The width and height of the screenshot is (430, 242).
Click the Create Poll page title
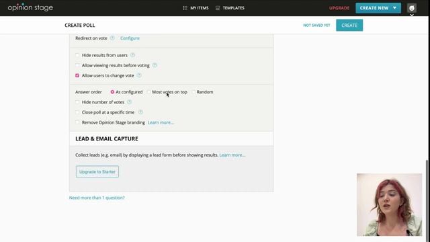[x=80, y=26]
